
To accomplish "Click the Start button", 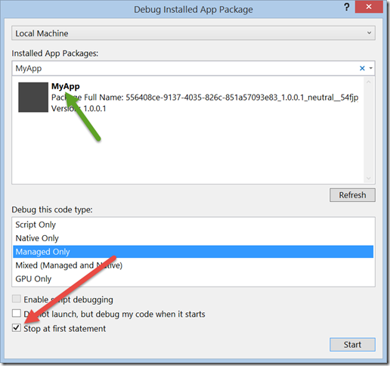I will tap(352, 344).
